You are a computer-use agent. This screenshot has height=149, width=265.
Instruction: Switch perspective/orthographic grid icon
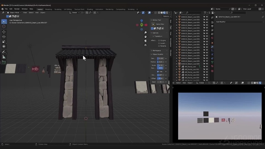pyautogui.click(x=145, y=45)
